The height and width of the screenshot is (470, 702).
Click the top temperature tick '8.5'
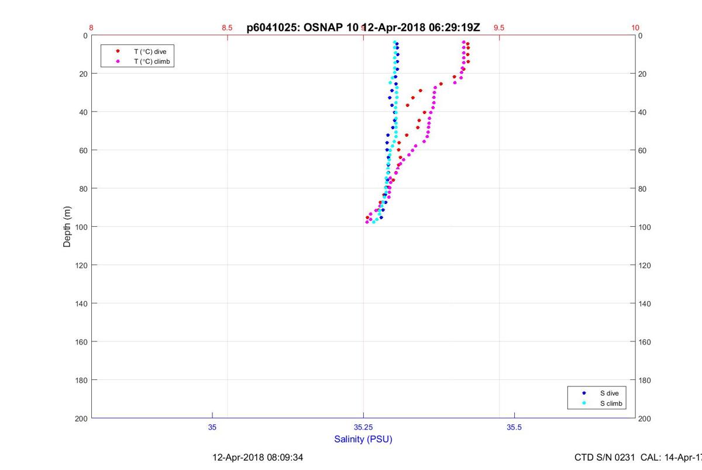coord(227,27)
